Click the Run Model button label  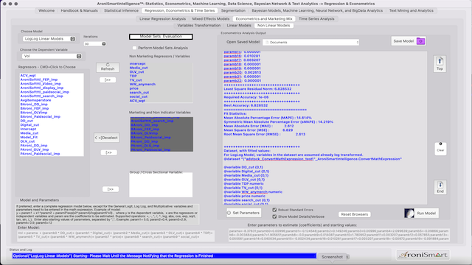426,213
